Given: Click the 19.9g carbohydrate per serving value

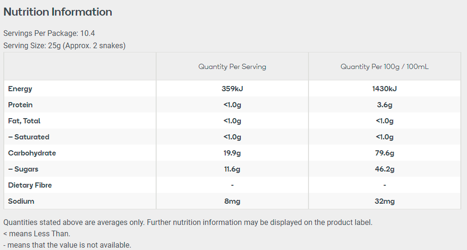Looking at the screenshot, I should 232,153.
